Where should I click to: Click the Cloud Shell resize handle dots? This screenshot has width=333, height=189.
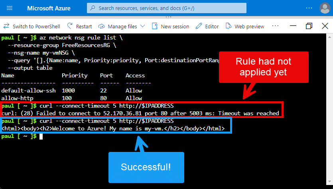(166, 17)
